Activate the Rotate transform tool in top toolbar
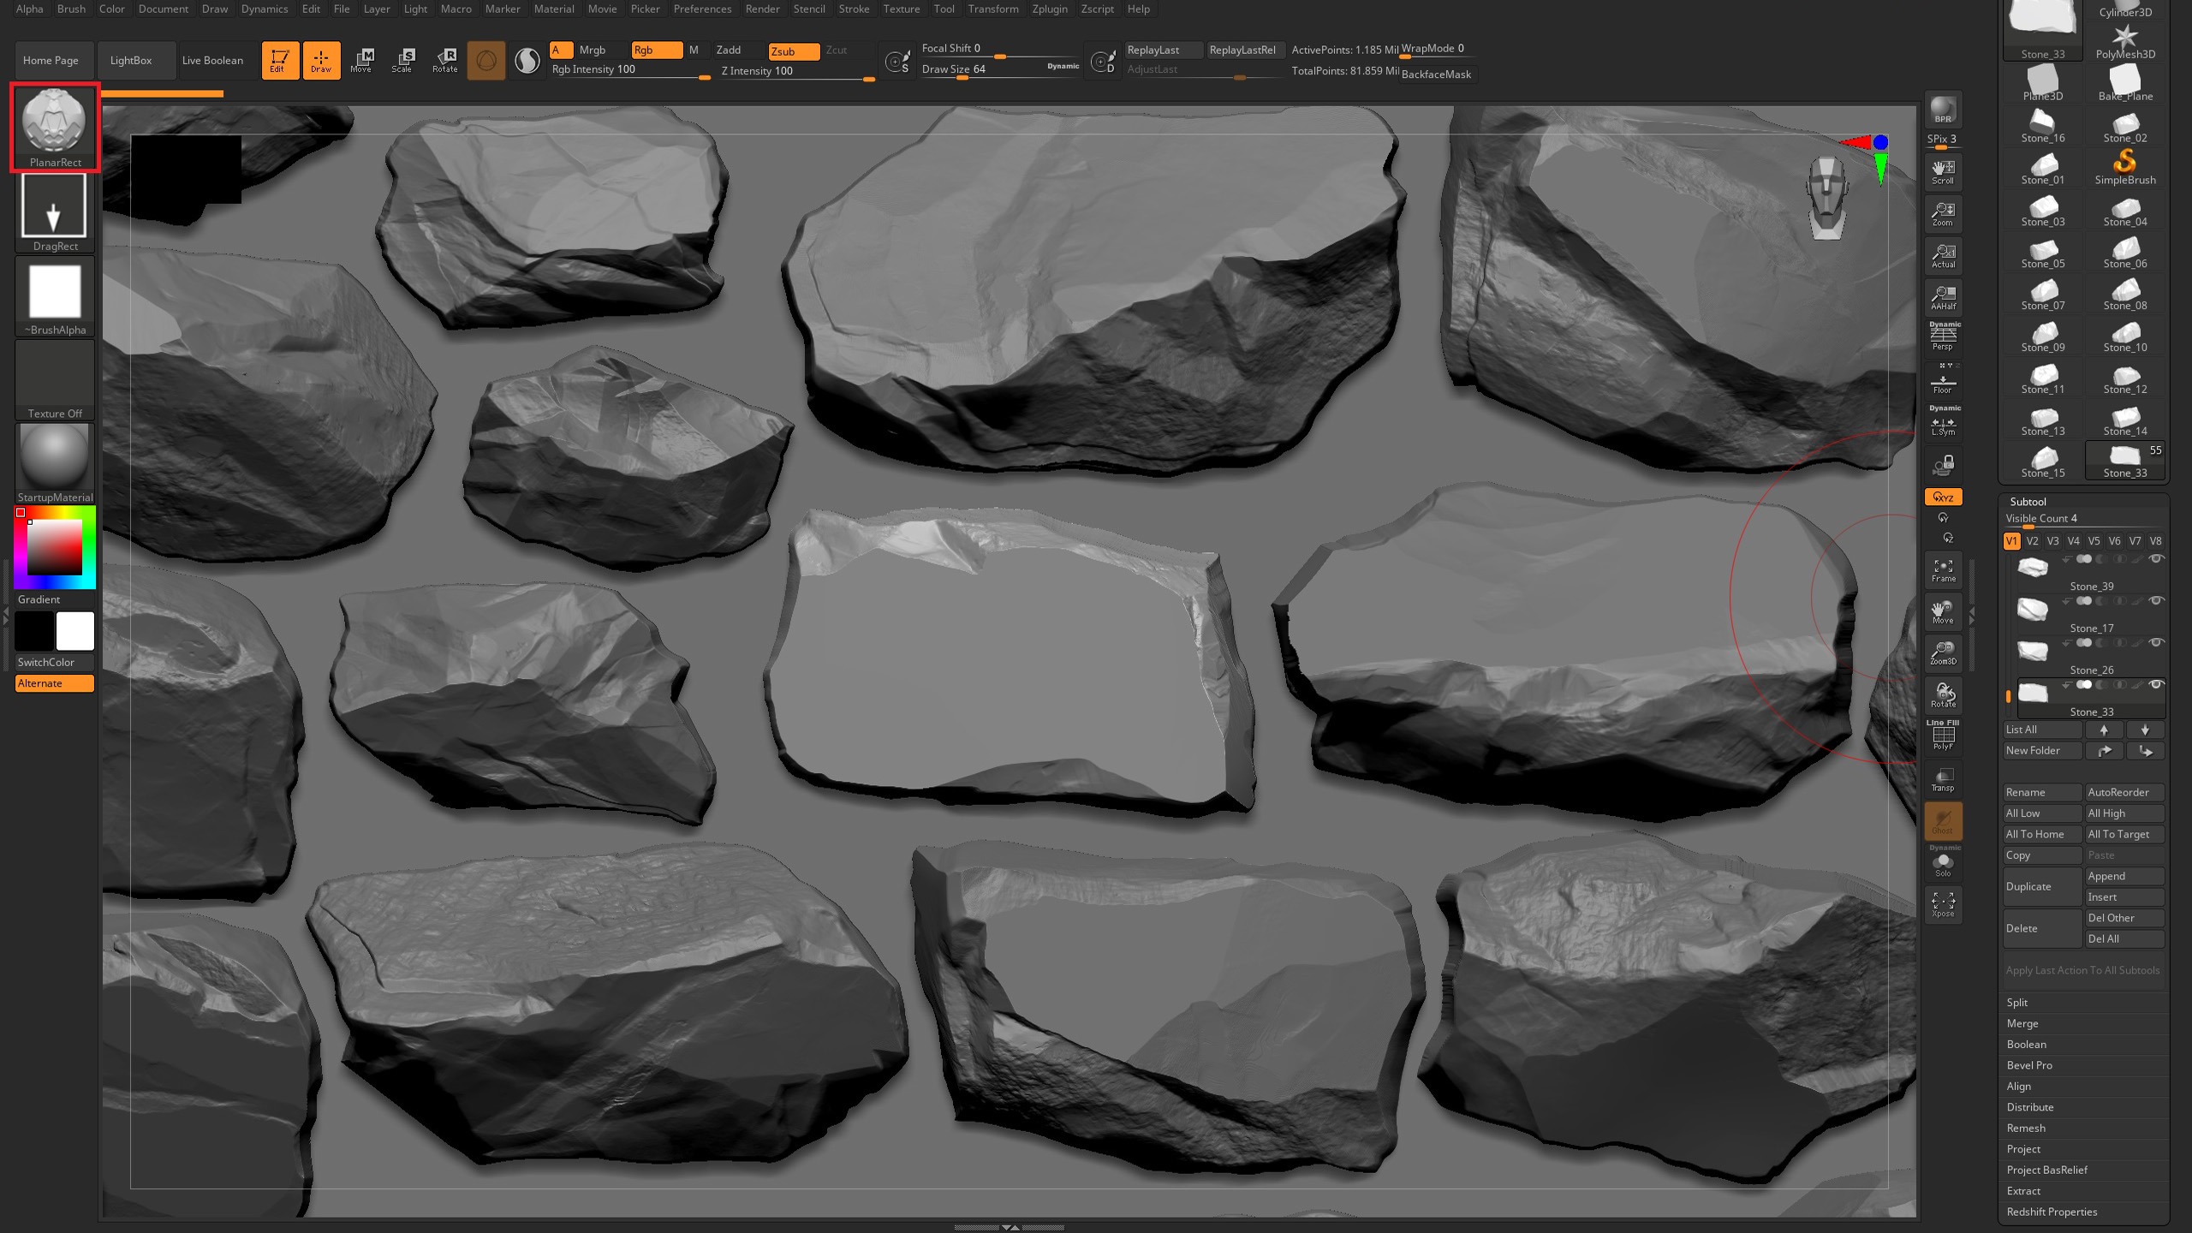This screenshot has height=1233, width=2192. [444, 60]
